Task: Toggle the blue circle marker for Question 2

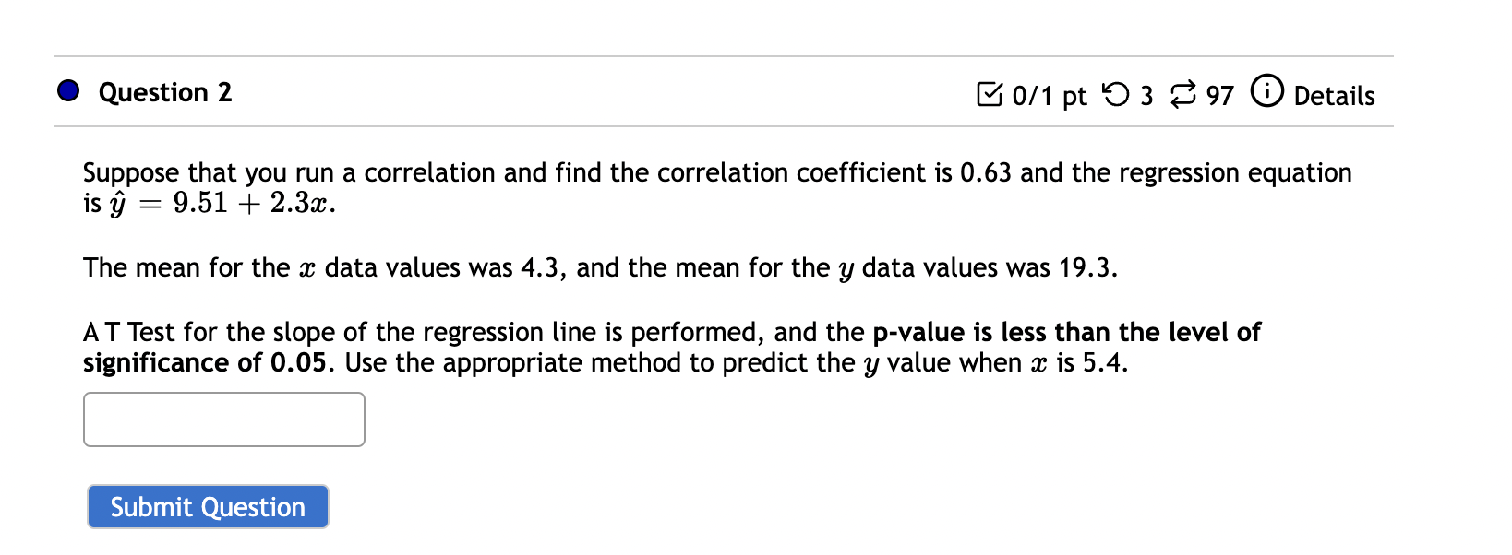Action: pos(66,91)
